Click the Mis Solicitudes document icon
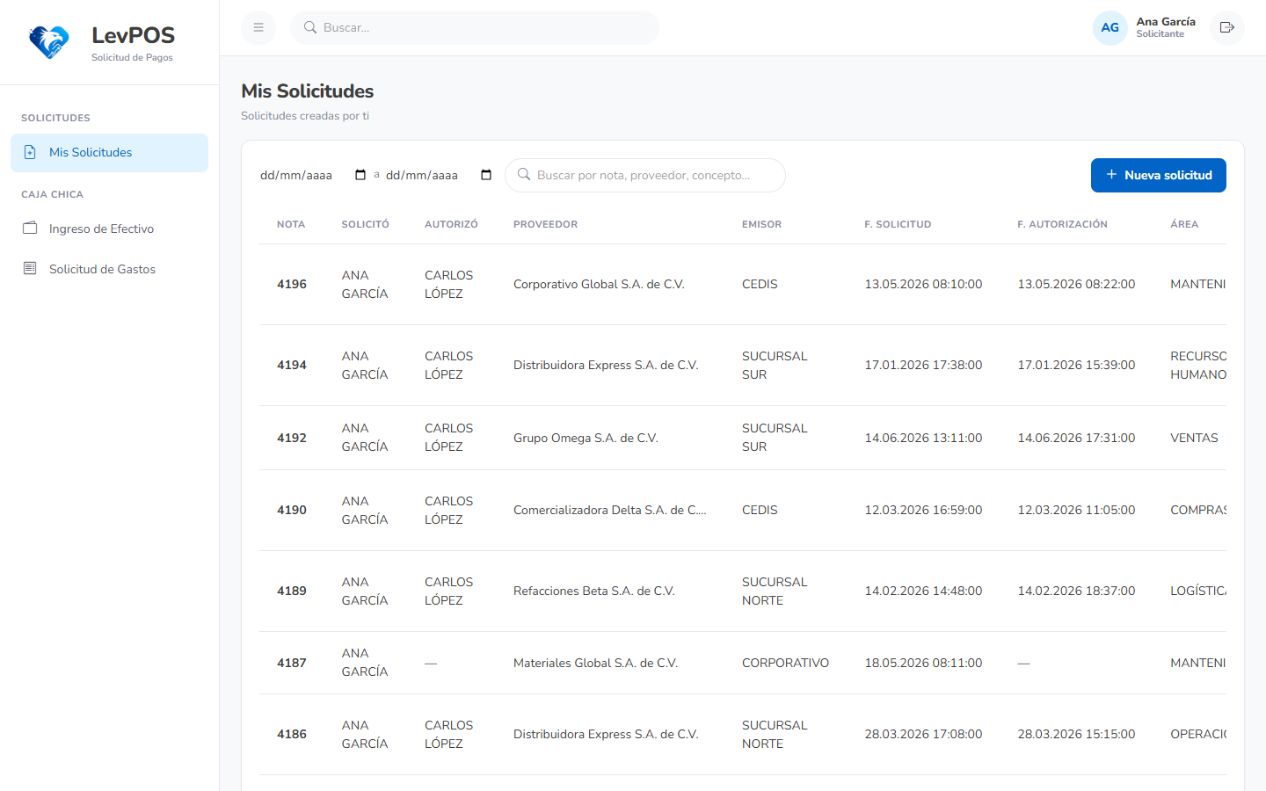This screenshot has width=1266, height=791. coord(30,152)
